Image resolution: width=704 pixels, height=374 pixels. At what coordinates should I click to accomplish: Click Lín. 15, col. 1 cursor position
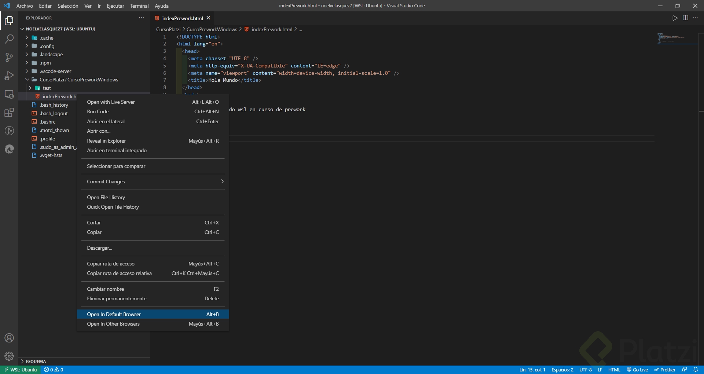(532, 370)
